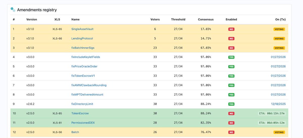Click the ETA 06d:05h:12m label for PermissionedDEX
Image resolution: width=303 pixels, height=138 pixels.
point(272,123)
